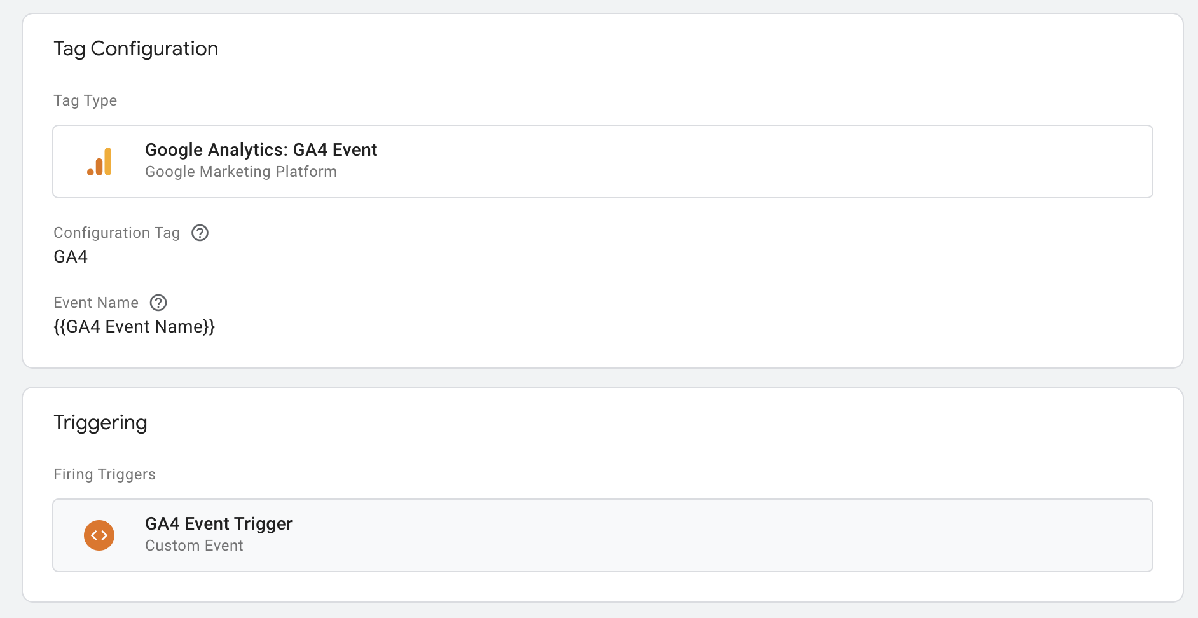Click the {{GA4 Event Name}} value

(134, 327)
